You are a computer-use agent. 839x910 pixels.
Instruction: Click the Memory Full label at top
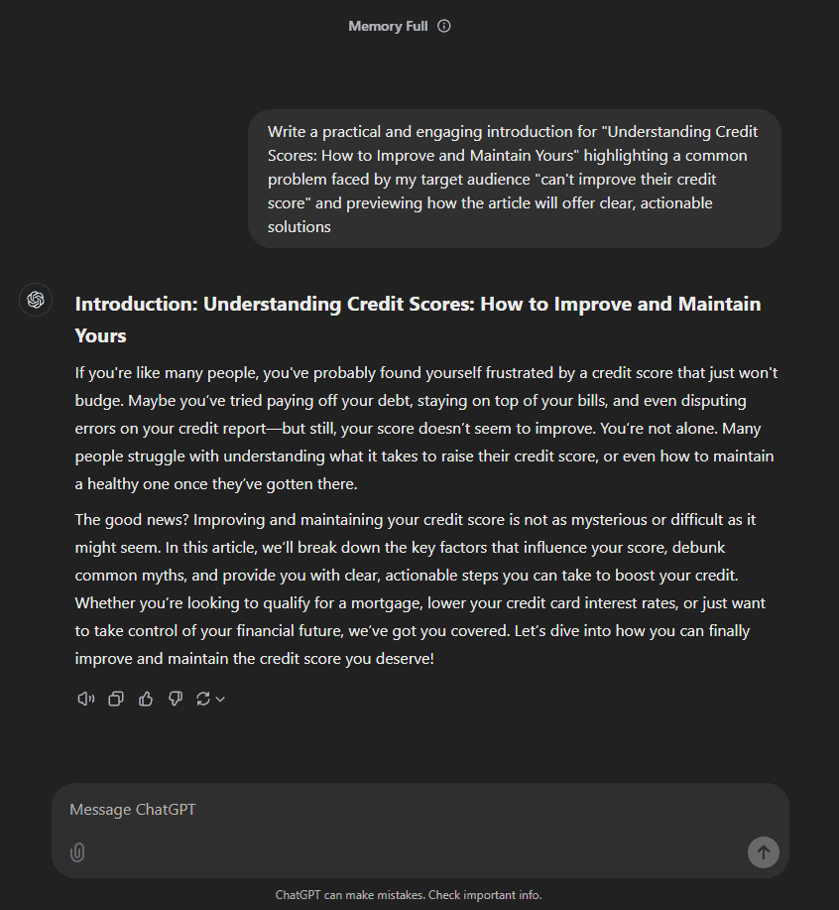pyautogui.click(x=388, y=26)
